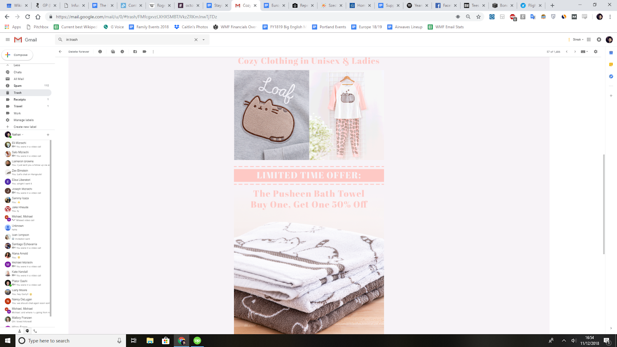Viewport: 617px width, 347px height.
Task: Go back to Trash list arrow
Action: tap(60, 52)
